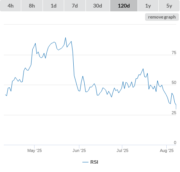Click the Jul '25 axis label
Viewport: 180px width, 172px height.
coord(122,150)
